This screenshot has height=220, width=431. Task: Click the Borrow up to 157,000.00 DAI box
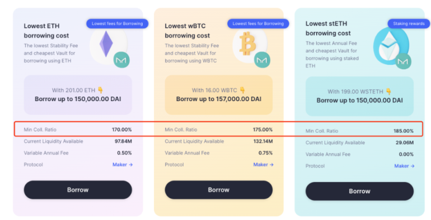pyautogui.click(x=218, y=95)
